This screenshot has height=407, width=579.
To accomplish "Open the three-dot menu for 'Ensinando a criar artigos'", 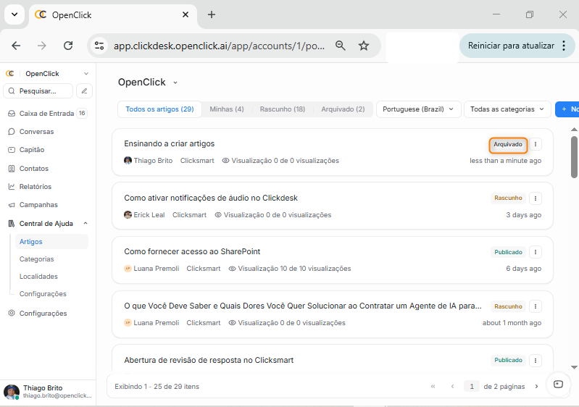I will 536,144.
